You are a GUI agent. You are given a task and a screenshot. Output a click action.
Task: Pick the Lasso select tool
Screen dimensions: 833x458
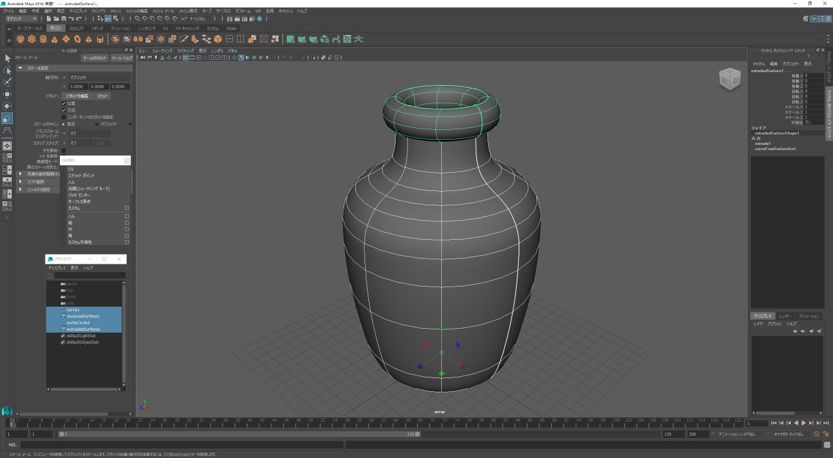pos(7,70)
